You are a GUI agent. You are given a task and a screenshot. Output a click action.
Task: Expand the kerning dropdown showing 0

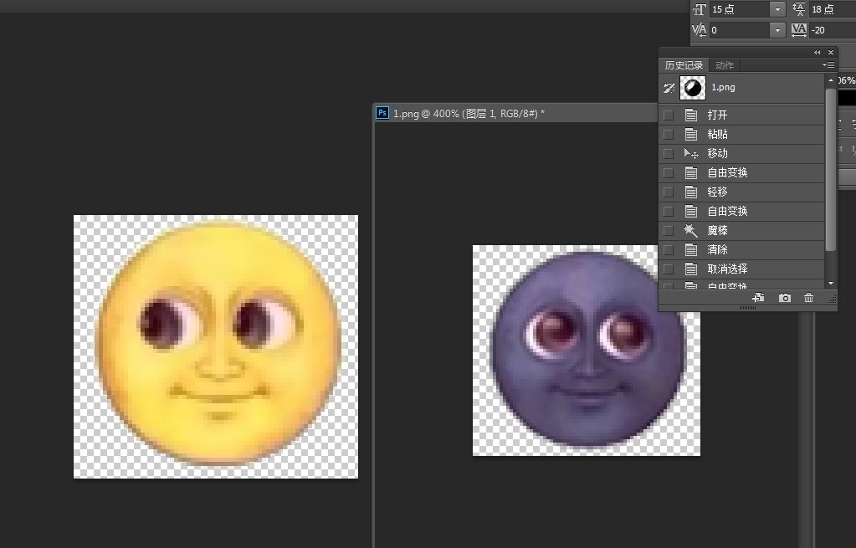point(778,30)
